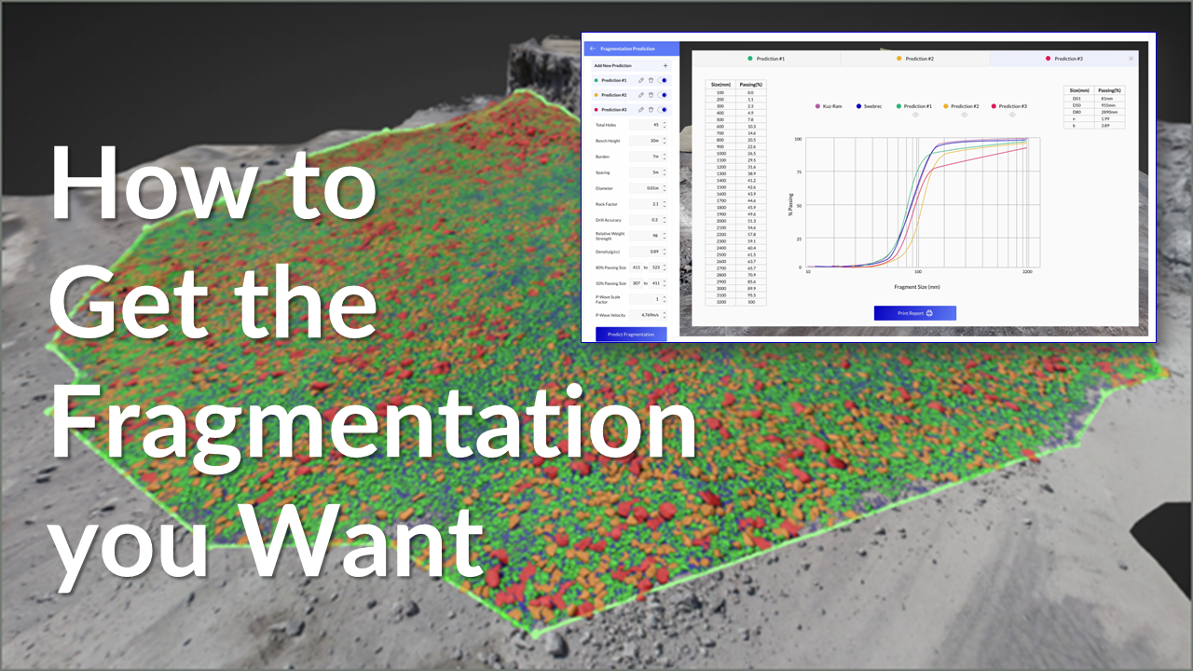Switch to the Prediction #1 tab
The height and width of the screenshot is (671, 1193).
[x=770, y=59]
